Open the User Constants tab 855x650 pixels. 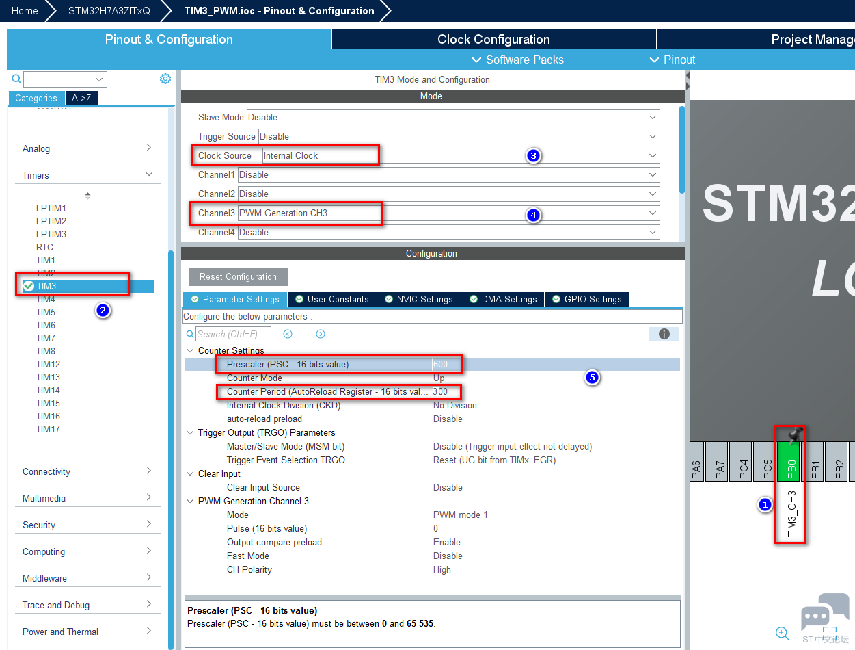[x=332, y=299]
